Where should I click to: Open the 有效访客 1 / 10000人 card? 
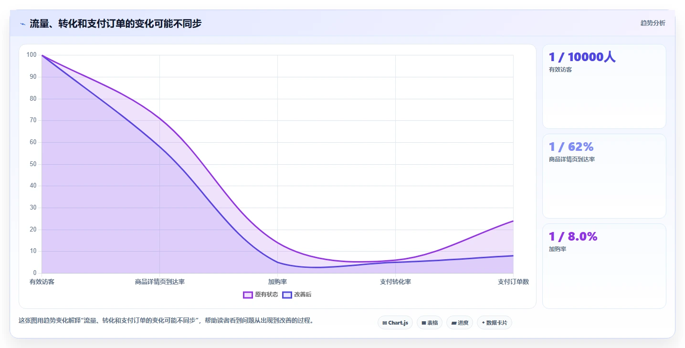click(x=604, y=86)
